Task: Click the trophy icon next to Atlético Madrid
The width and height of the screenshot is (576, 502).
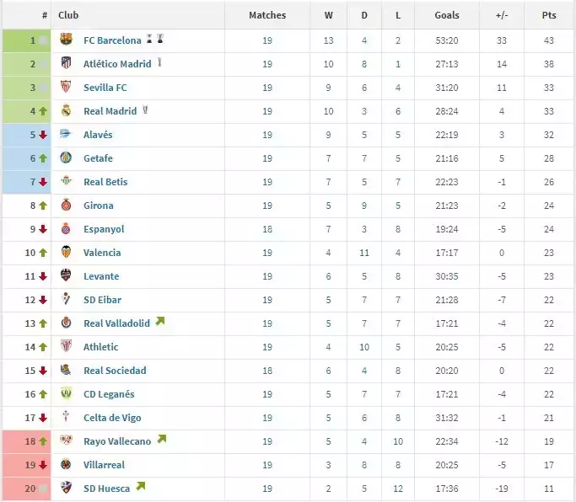Action: pyautogui.click(x=159, y=63)
